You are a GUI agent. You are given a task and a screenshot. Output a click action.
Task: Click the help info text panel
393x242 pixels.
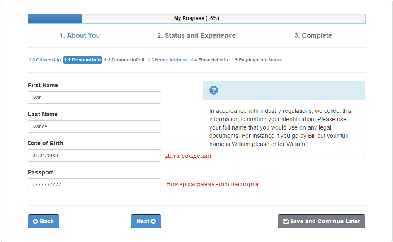pyautogui.click(x=284, y=127)
